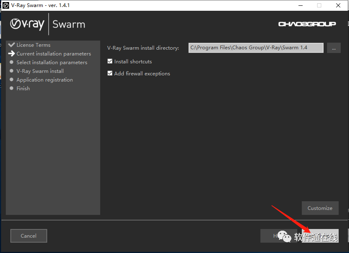Image resolution: width=349 pixels, height=253 pixels.
Task: Click the Chaos Group logo
Action: tap(307, 24)
